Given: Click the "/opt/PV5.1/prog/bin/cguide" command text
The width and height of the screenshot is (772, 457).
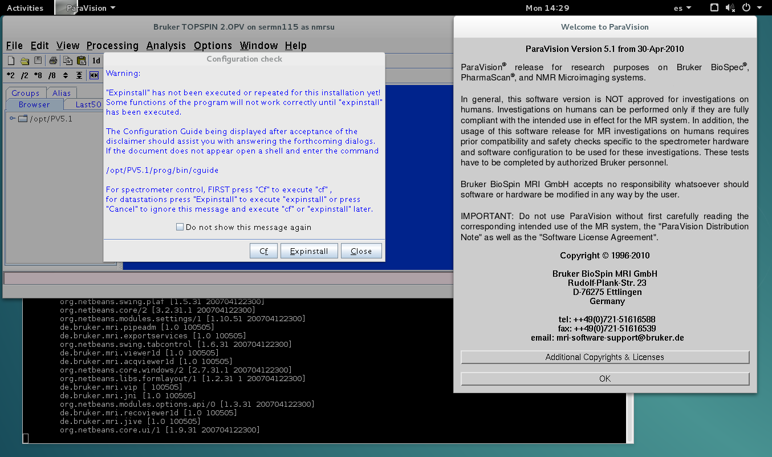Looking at the screenshot, I should coord(162,170).
